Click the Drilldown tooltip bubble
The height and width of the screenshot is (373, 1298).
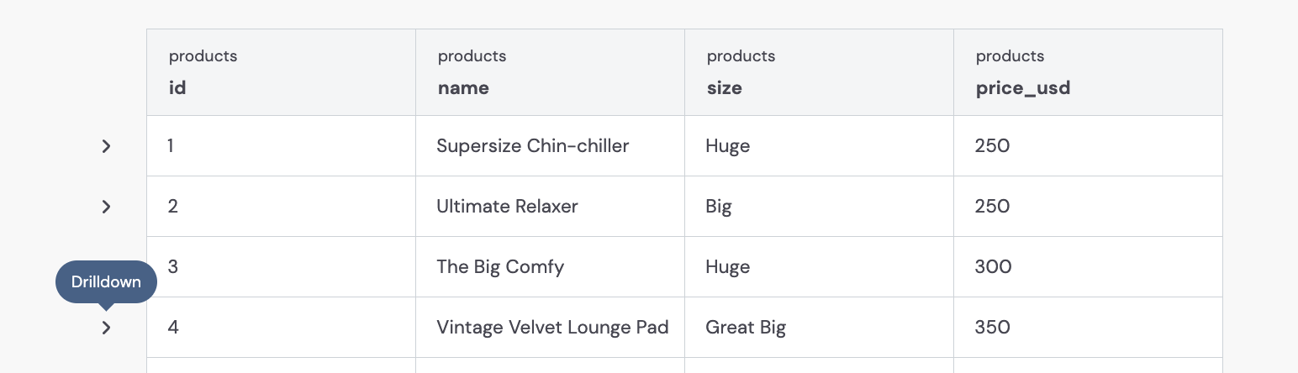106,282
